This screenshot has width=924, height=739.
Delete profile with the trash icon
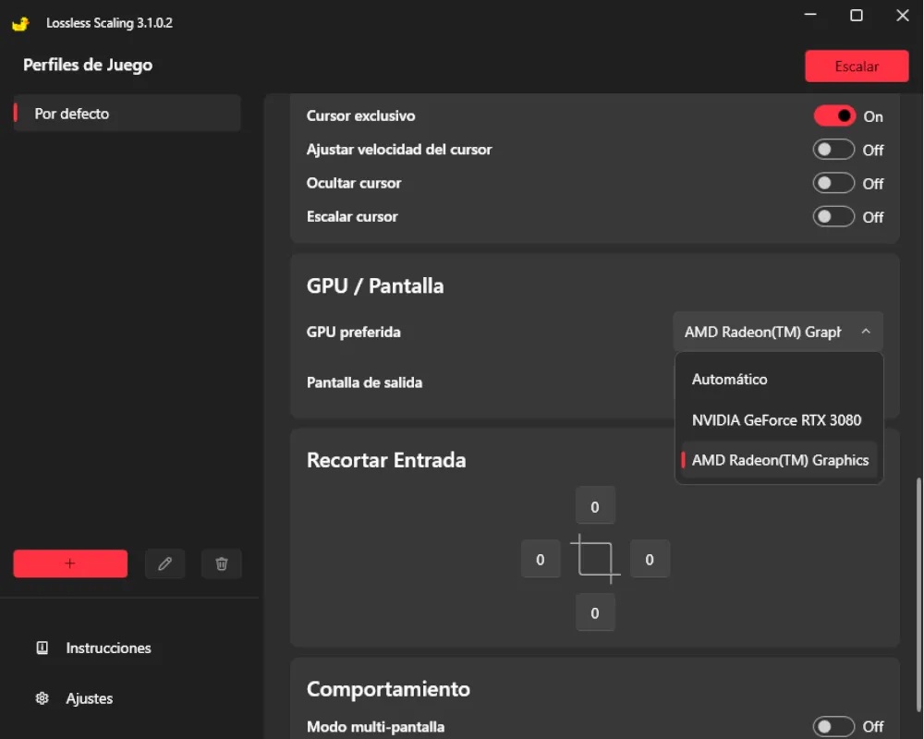[222, 564]
